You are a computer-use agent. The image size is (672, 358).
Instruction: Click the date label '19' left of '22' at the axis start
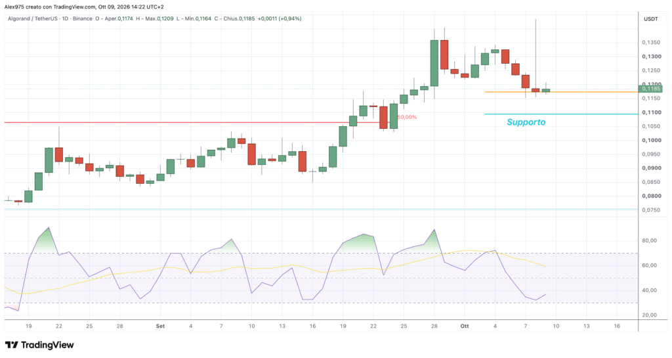point(28,326)
